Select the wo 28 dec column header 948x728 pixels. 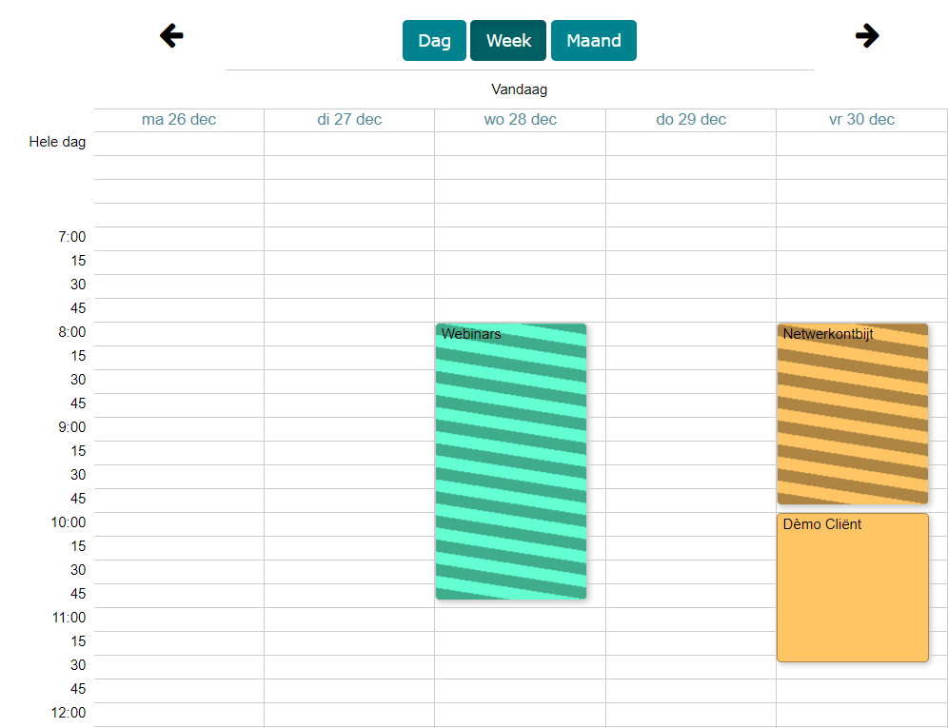pyautogui.click(x=520, y=120)
